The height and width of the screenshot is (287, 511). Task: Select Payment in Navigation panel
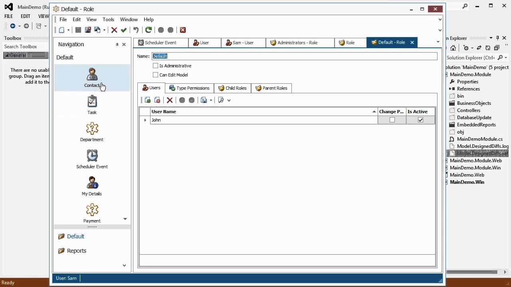coord(92,213)
